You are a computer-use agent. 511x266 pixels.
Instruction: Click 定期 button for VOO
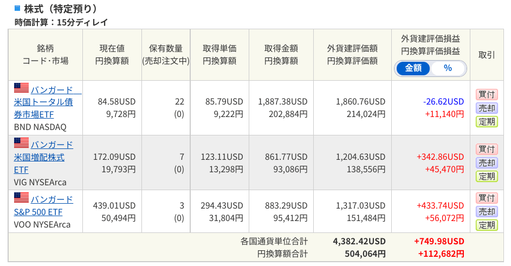click(487, 225)
